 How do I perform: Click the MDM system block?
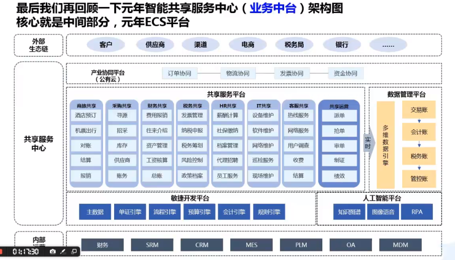coord(400,245)
